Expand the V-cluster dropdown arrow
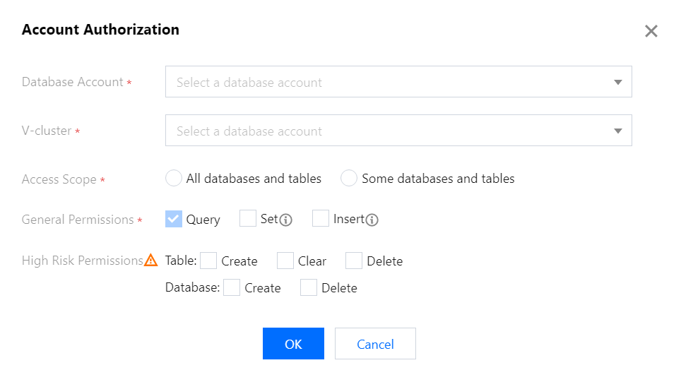The height and width of the screenshot is (382, 681). (618, 131)
